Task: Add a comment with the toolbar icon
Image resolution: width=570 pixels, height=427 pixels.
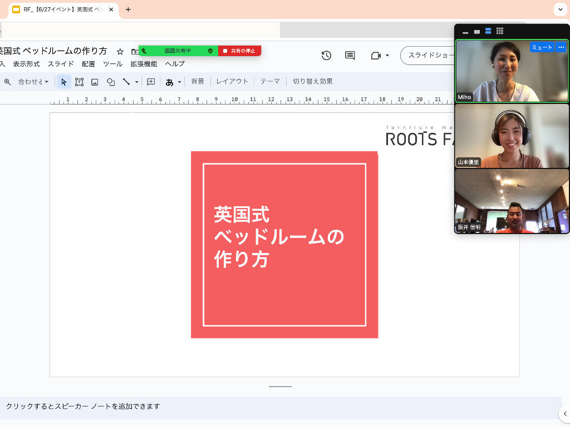Action: coord(151,82)
